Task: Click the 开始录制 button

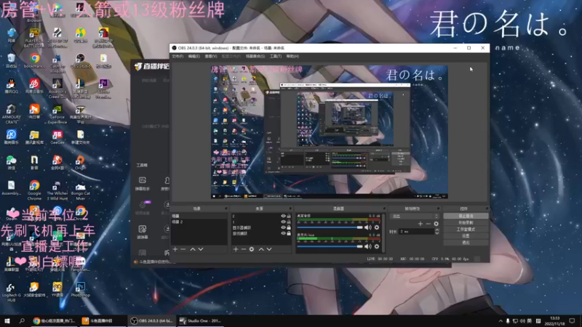Action: click(466, 222)
